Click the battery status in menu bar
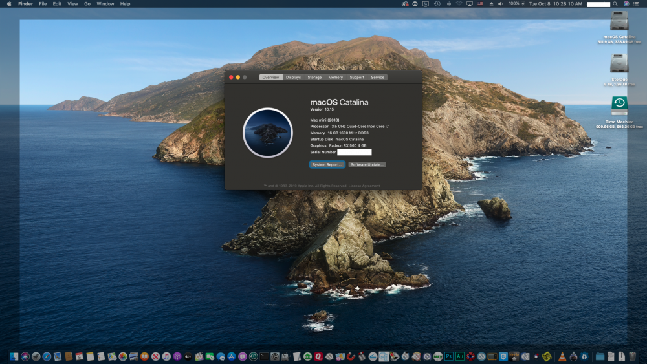The image size is (647, 364). (x=517, y=4)
